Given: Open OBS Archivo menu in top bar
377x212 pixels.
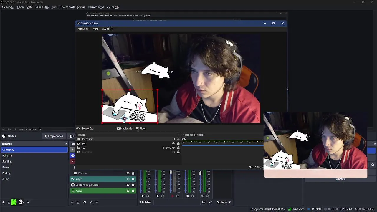Looking at the screenshot, I should pyautogui.click(x=8, y=7).
